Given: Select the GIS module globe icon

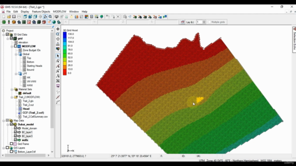Looking at the screenshot, I should point(54,22).
